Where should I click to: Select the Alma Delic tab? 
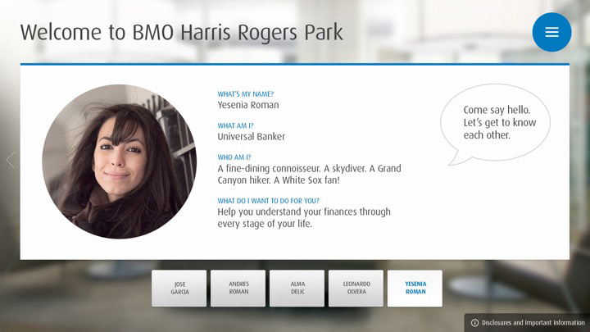pyautogui.click(x=297, y=288)
